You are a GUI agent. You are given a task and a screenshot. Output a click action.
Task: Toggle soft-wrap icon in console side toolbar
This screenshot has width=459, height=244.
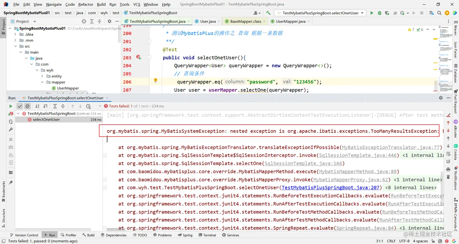pos(448,154)
